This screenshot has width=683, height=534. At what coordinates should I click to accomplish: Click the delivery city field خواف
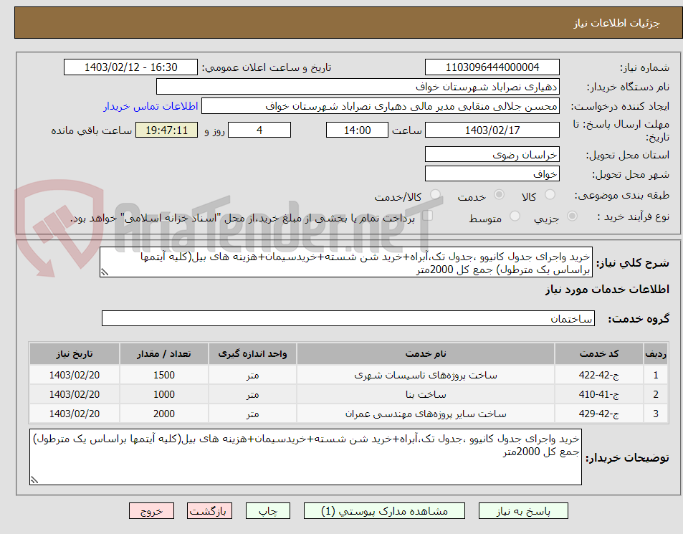coord(492,173)
